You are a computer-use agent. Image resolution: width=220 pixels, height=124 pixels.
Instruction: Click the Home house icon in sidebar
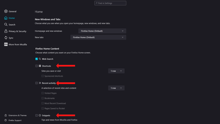tap(6, 18)
